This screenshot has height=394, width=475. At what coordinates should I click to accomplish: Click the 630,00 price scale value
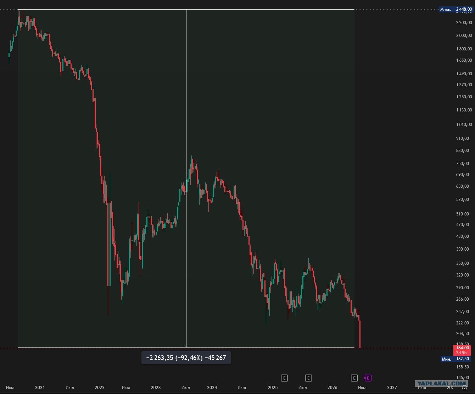(x=463, y=186)
